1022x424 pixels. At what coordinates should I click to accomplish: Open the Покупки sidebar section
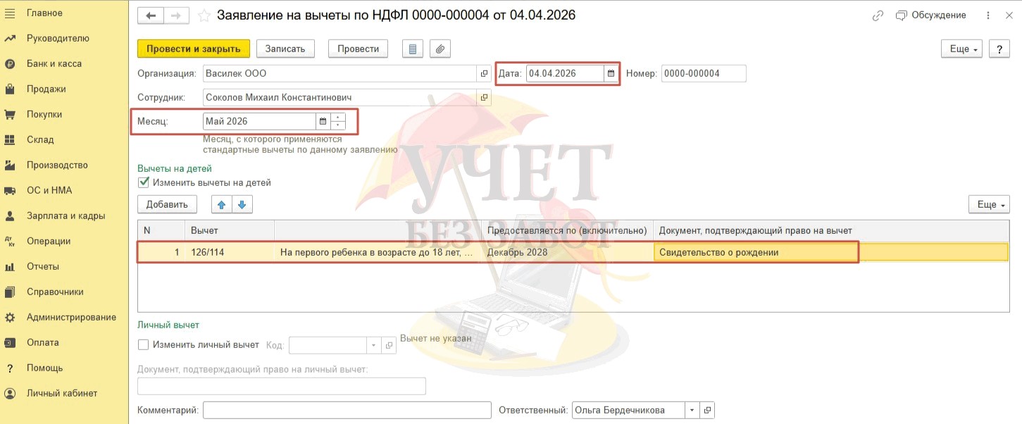coord(44,114)
